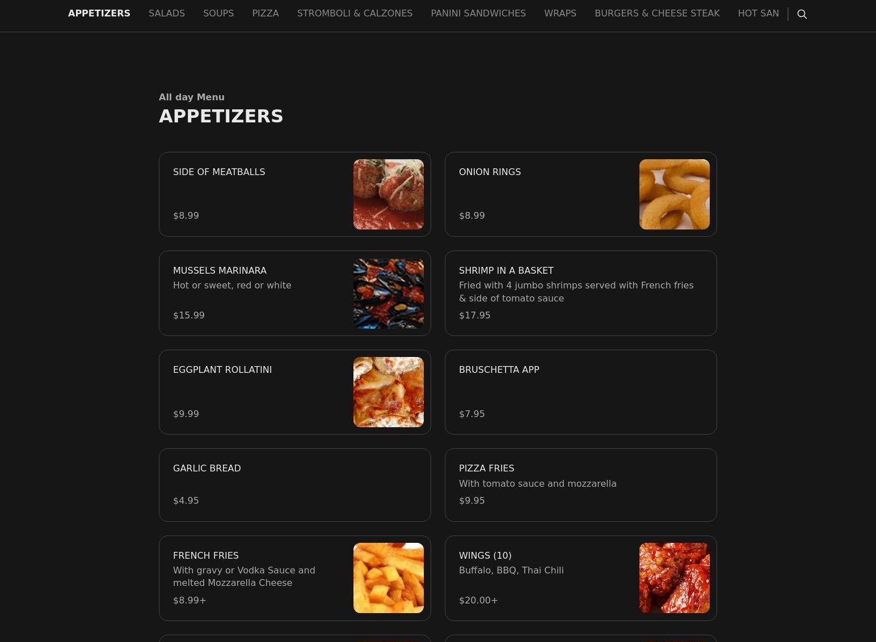Select Pizza Fries with tomato sauce
Viewport: 876px width, 642px height.
click(x=581, y=485)
